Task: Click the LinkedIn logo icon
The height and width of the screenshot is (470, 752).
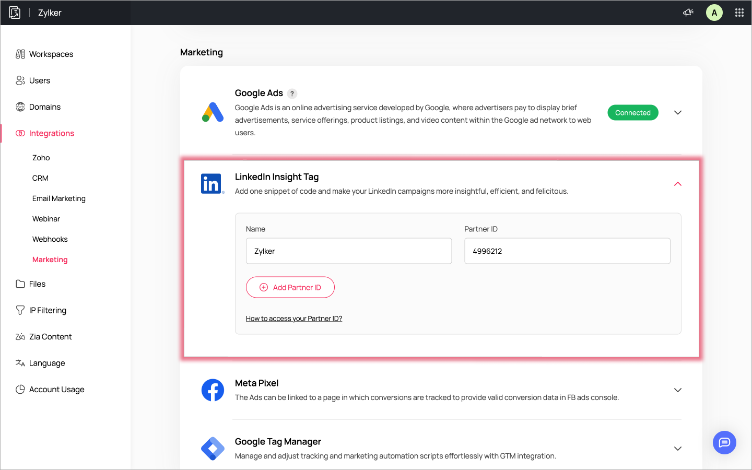Action: tap(213, 184)
